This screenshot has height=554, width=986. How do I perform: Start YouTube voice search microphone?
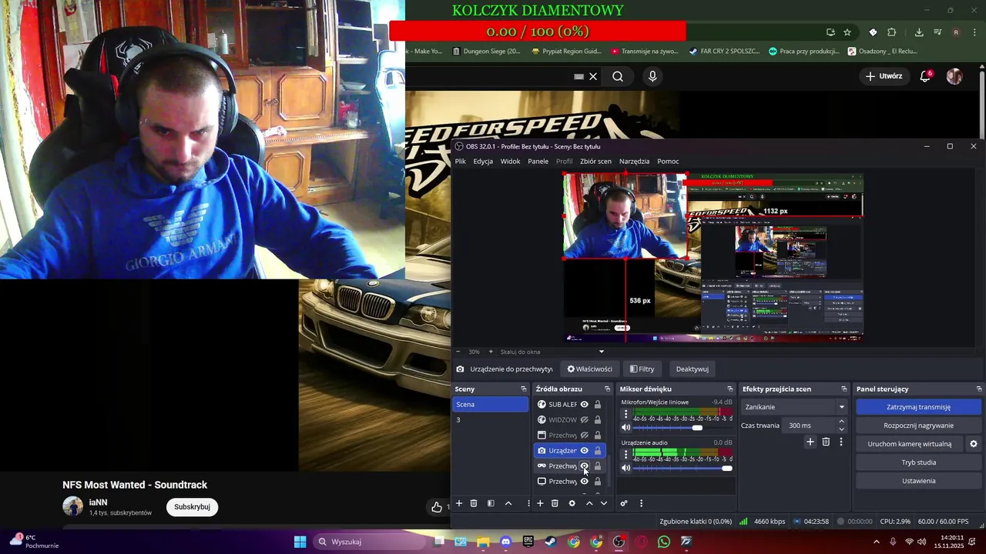(652, 76)
